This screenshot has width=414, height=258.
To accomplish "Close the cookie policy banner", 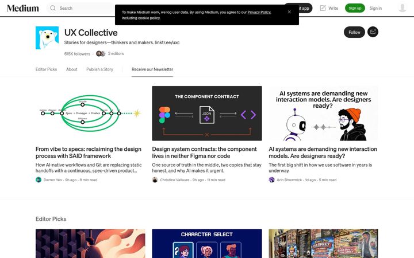I will pyautogui.click(x=289, y=12).
